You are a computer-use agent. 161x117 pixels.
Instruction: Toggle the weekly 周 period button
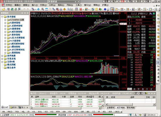point(158,70)
